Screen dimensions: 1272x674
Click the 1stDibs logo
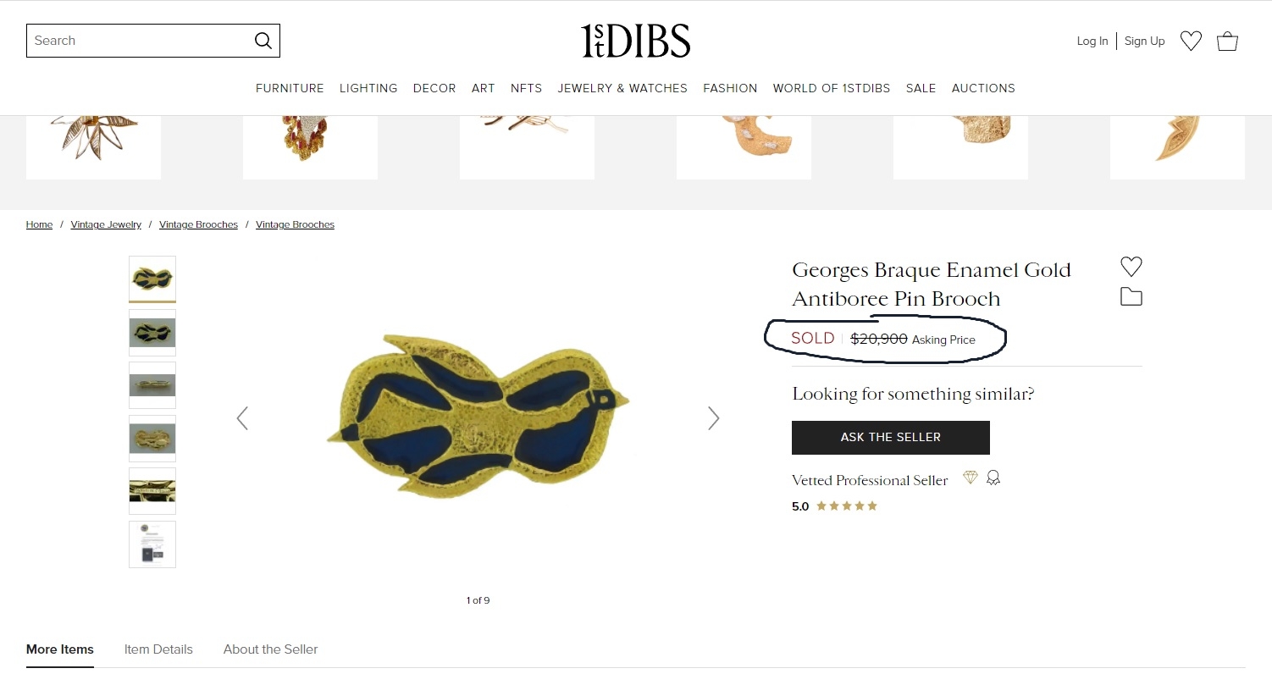(636, 41)
